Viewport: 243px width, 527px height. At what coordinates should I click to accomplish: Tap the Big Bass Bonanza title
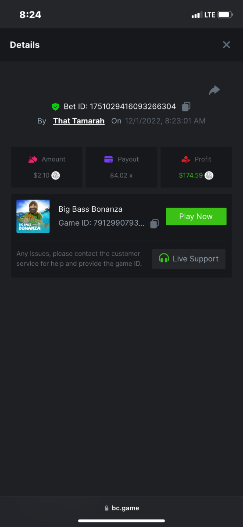coord(90,209)
